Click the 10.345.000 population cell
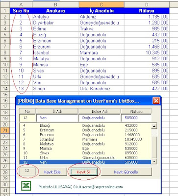The height and width of the screenshot is (196, 178). [x=147, y=52]
